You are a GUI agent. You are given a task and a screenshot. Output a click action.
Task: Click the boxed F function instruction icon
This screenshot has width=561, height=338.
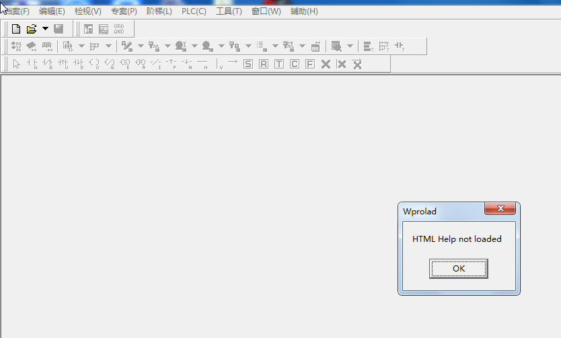310,64
